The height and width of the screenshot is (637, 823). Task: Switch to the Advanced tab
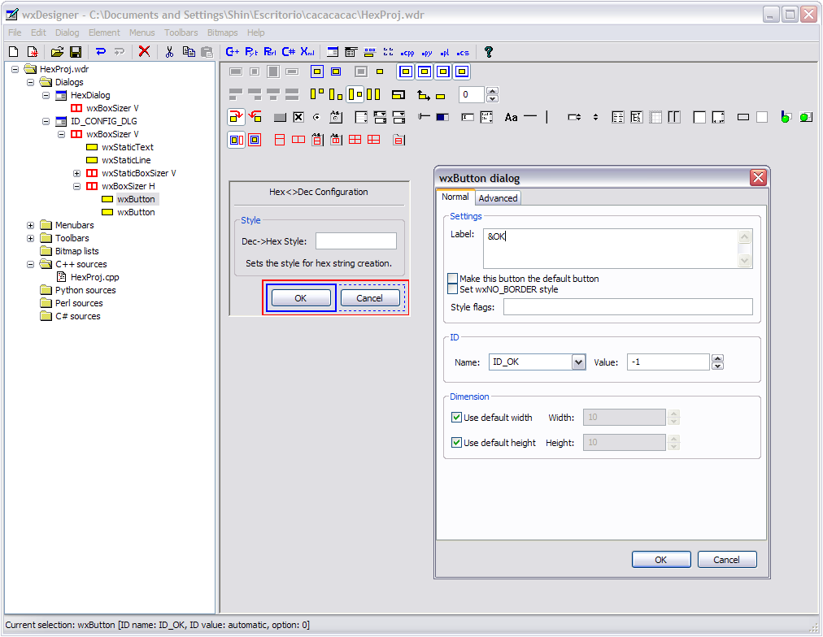pyautogui.click(x=498, y=197)
